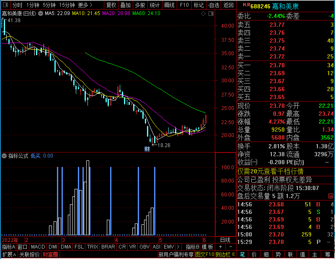Switch indicator to FSL
This screenshot has height=259, width=335.
tap(79, 247)
